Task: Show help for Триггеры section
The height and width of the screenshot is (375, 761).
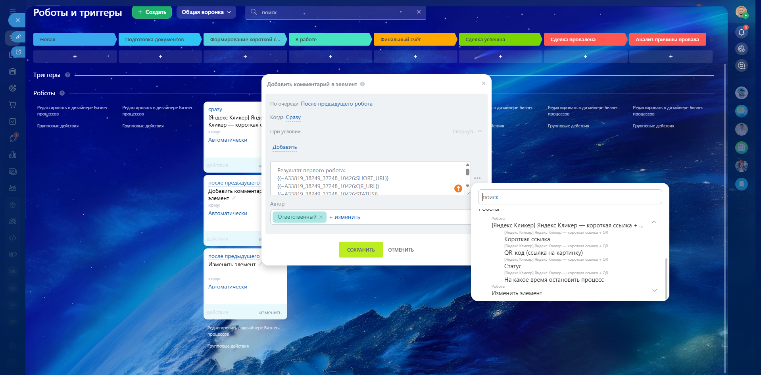Action: pyautogui.click(x=67, y=75)
